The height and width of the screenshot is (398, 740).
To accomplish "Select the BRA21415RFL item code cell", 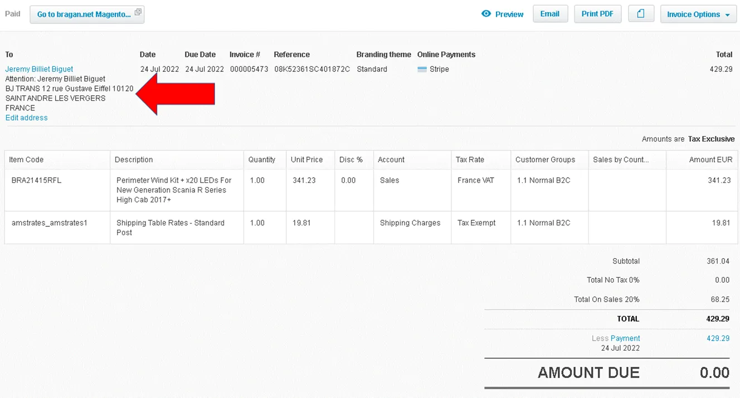I will pyautogui.click(x=57, y=190).
